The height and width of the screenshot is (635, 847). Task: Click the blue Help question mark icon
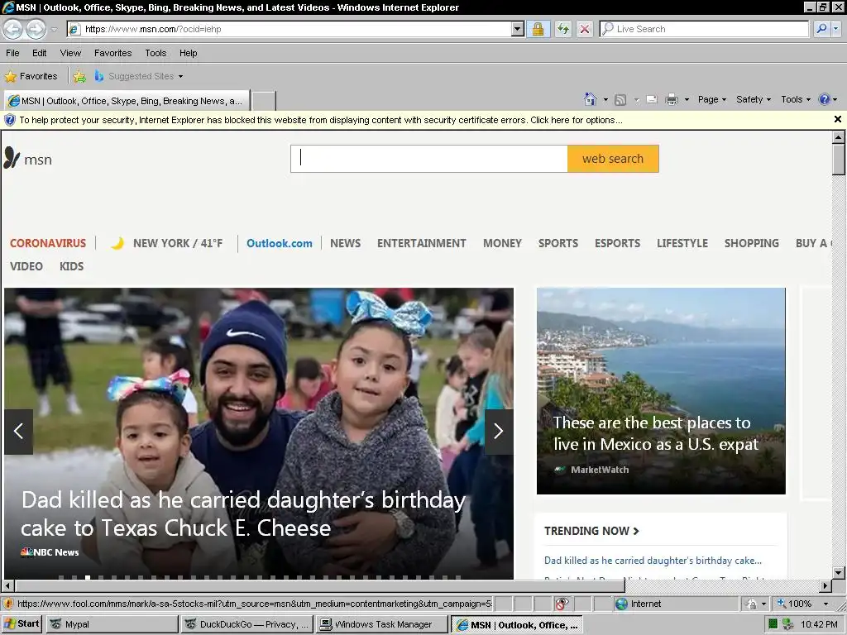(825, 99)
